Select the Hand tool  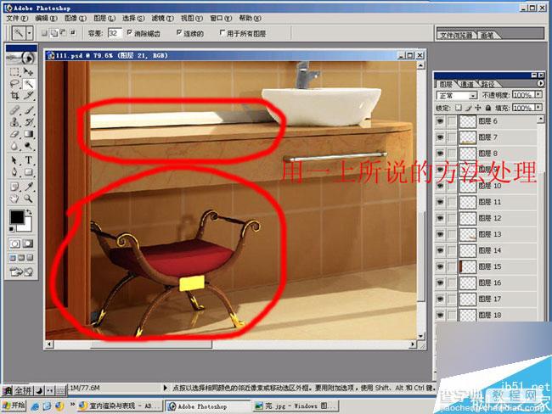coord(14,199)
